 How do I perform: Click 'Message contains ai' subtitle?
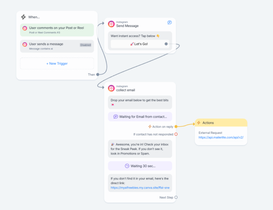coord(41,49)
